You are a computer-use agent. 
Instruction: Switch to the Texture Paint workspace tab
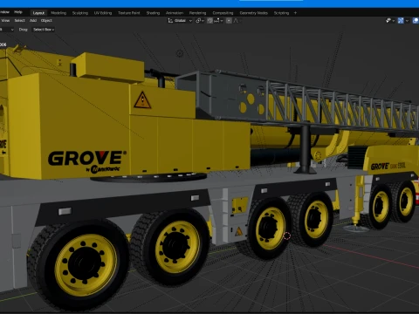pyautogui.click(x=129, y=13)
